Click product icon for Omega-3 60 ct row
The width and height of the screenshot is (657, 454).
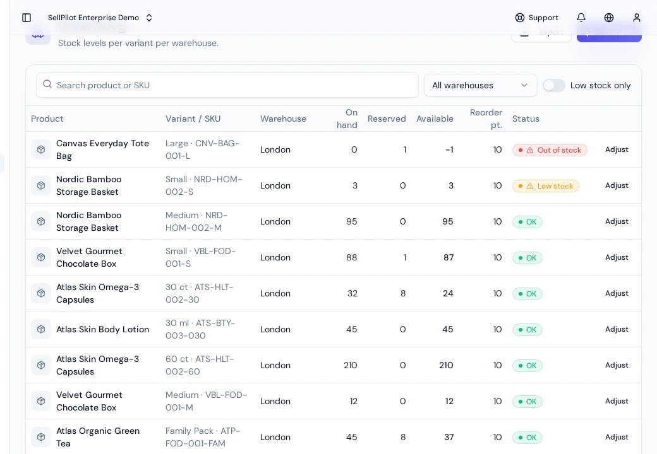pyautogui.click(x=41, y=365)
